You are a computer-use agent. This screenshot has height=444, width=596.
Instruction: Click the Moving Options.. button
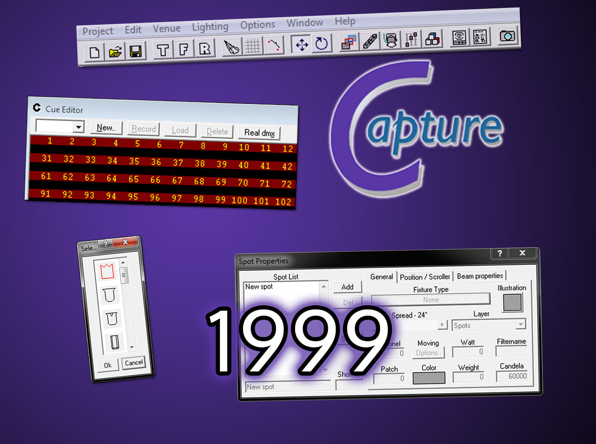(x=429, y=353)
